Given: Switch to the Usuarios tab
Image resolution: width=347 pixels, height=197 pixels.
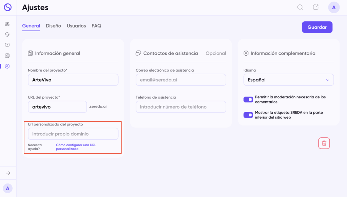Looking at the screenshot, I should click(x=76, y=26).
